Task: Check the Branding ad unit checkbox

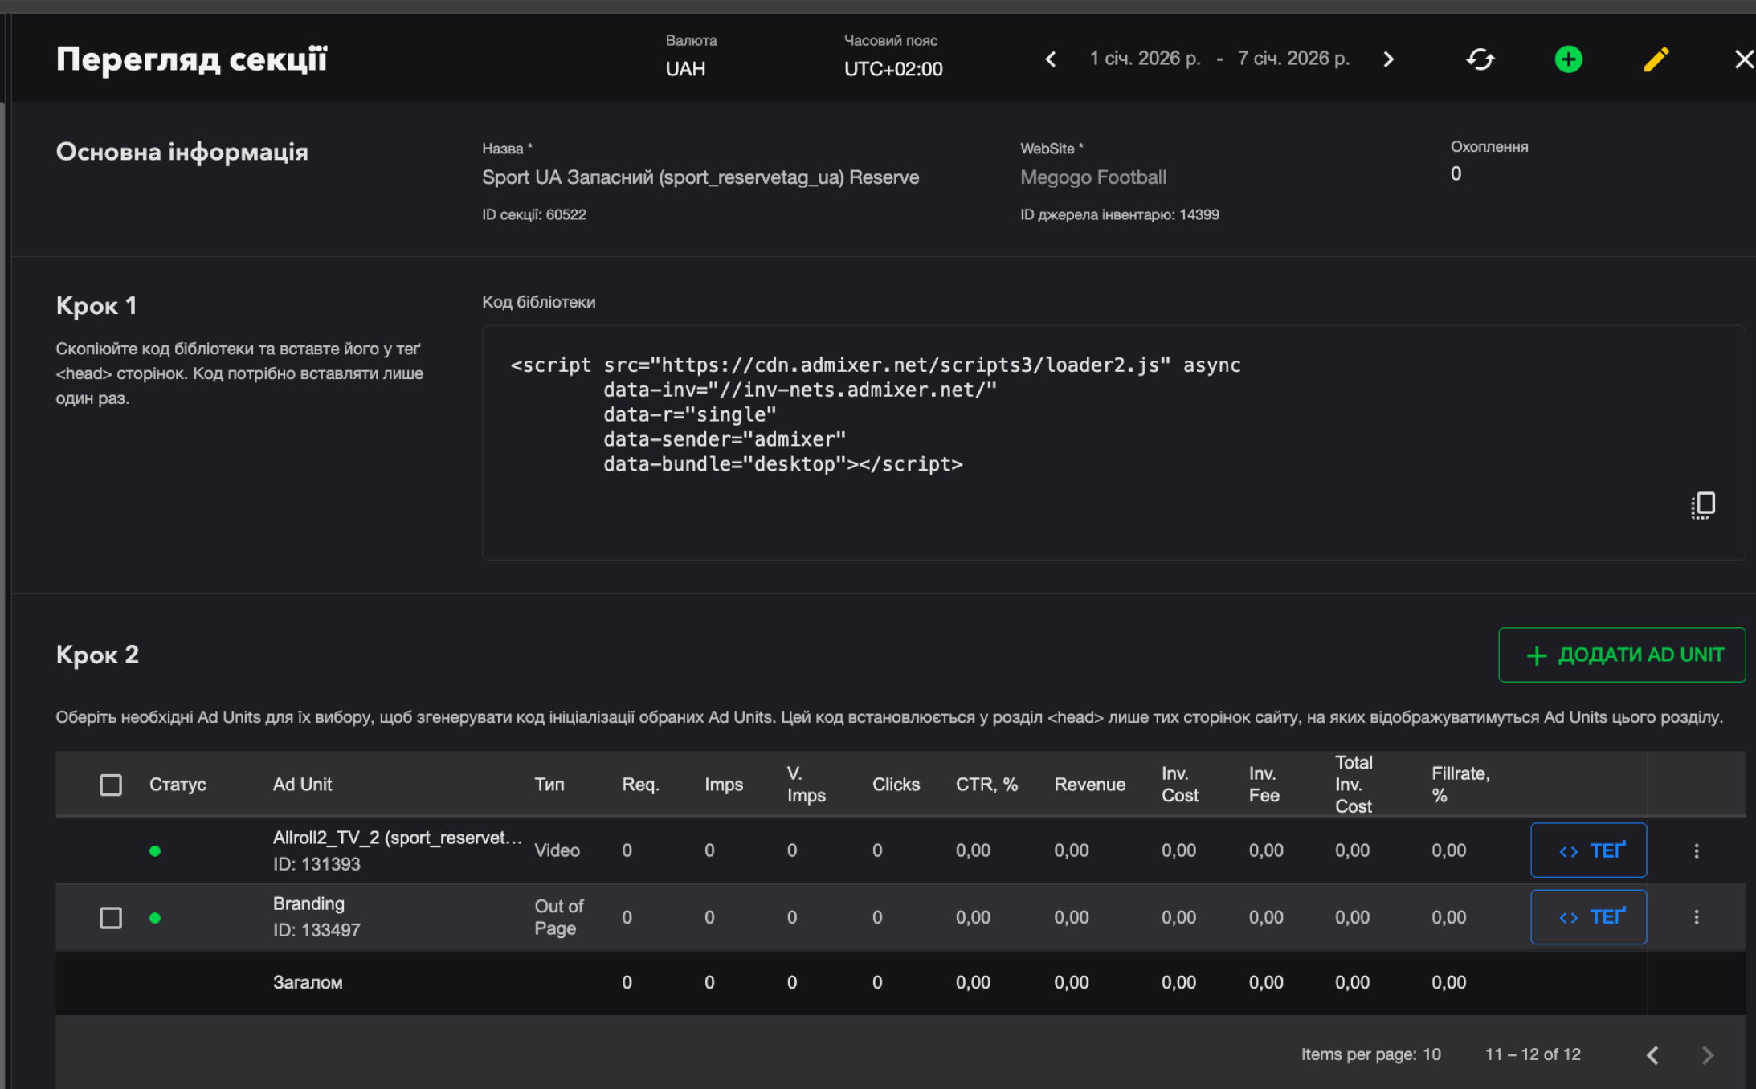Action: tap(111, 917)
